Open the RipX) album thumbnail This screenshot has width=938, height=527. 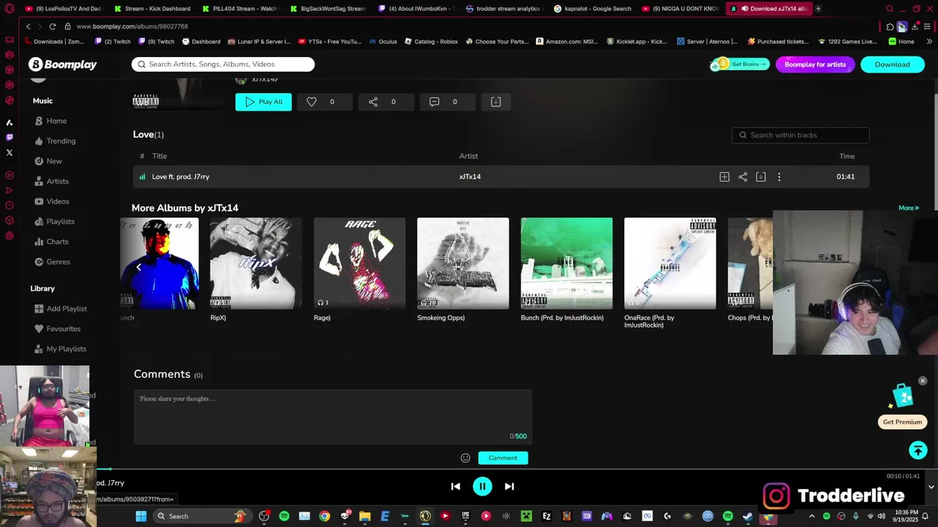tap(256, 263)
